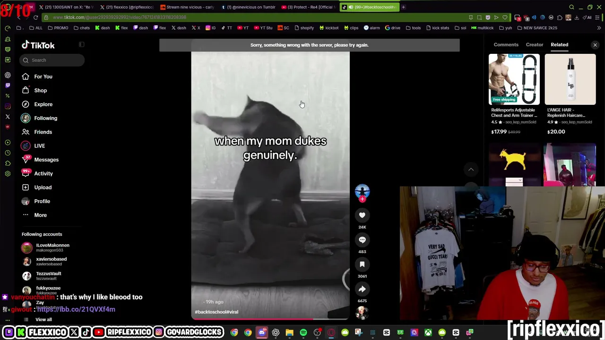The height and width of the screenshot is (340, 605).
Task: Collapse the TikTok sidebar toggle near the logo
Action: point(81,45)
